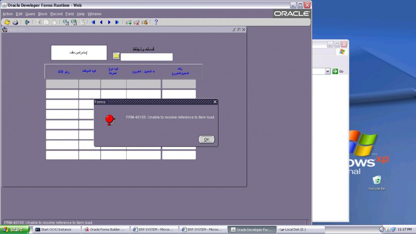Open the Query menu

[30, 14]
